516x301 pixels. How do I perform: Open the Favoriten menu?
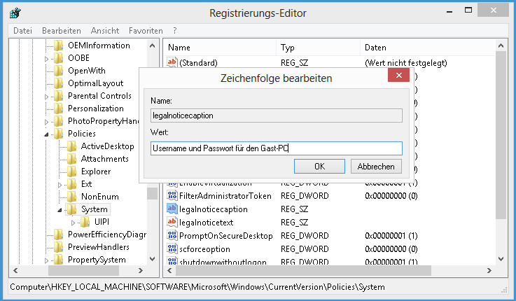tap(146, 31)
